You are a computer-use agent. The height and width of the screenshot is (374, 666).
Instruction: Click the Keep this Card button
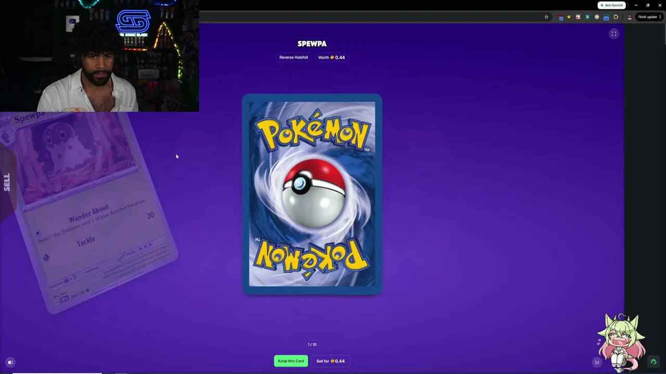pos(291,361)
